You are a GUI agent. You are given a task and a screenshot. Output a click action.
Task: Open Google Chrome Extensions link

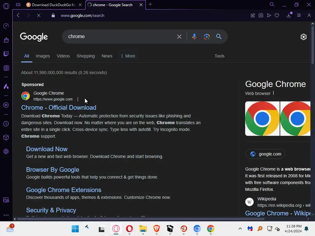[x=64, y=190]
